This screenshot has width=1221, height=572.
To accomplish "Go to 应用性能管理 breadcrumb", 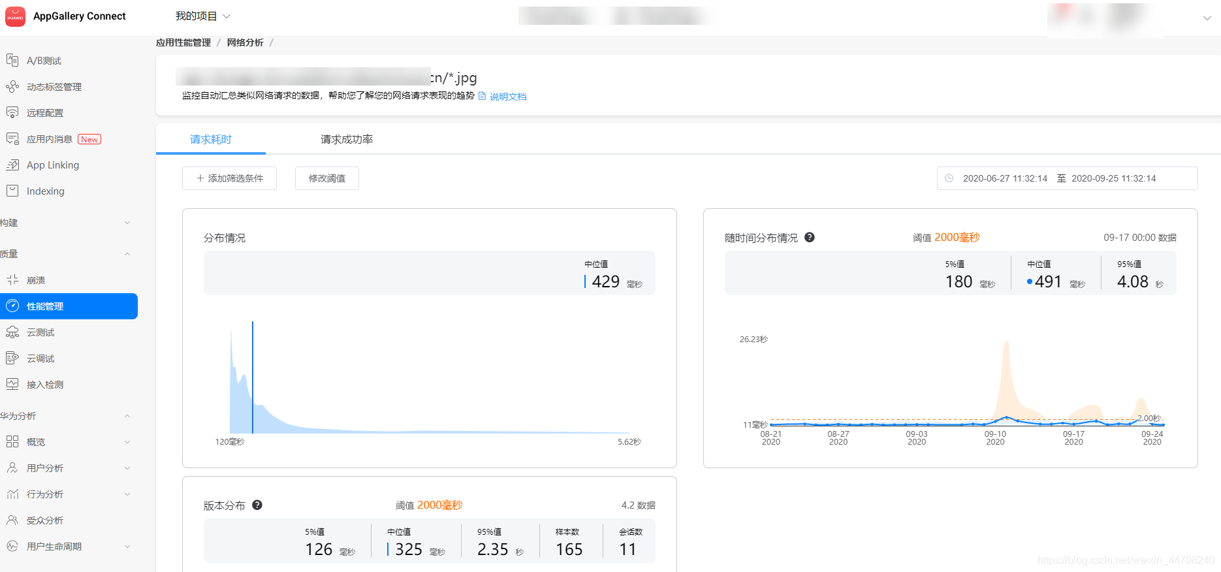I will tap(183, 42).
